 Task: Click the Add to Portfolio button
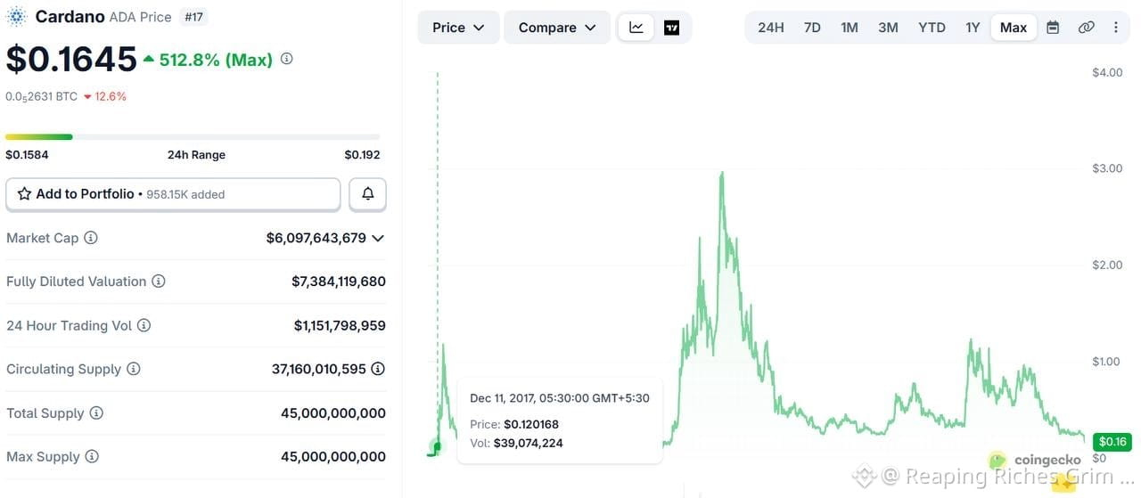173,194
